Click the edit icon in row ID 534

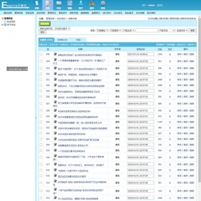pos(55,59)
